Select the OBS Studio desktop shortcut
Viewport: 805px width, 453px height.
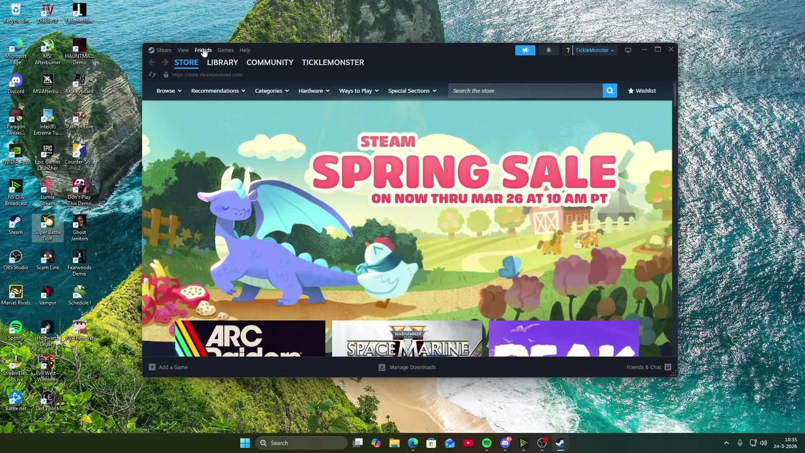tap(16, 260)
